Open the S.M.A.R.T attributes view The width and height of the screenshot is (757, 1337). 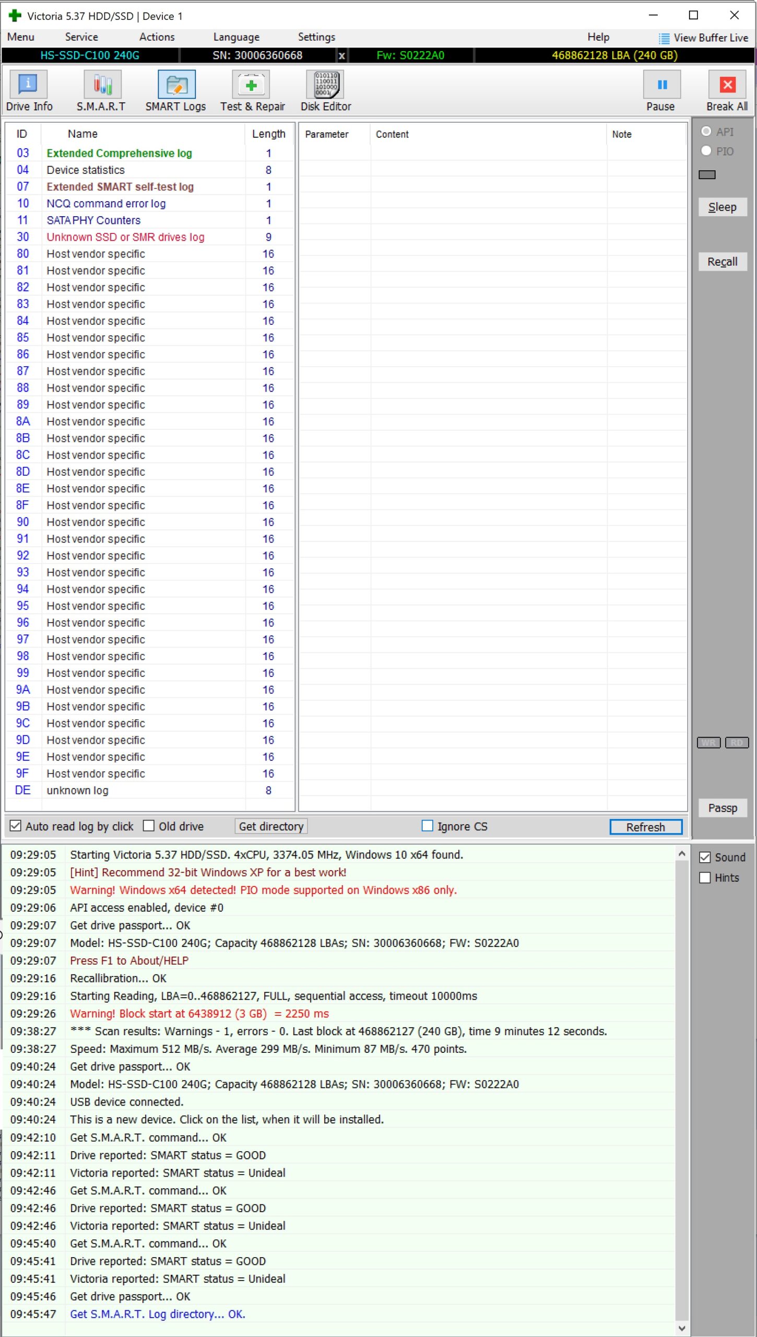click(102, 91)
